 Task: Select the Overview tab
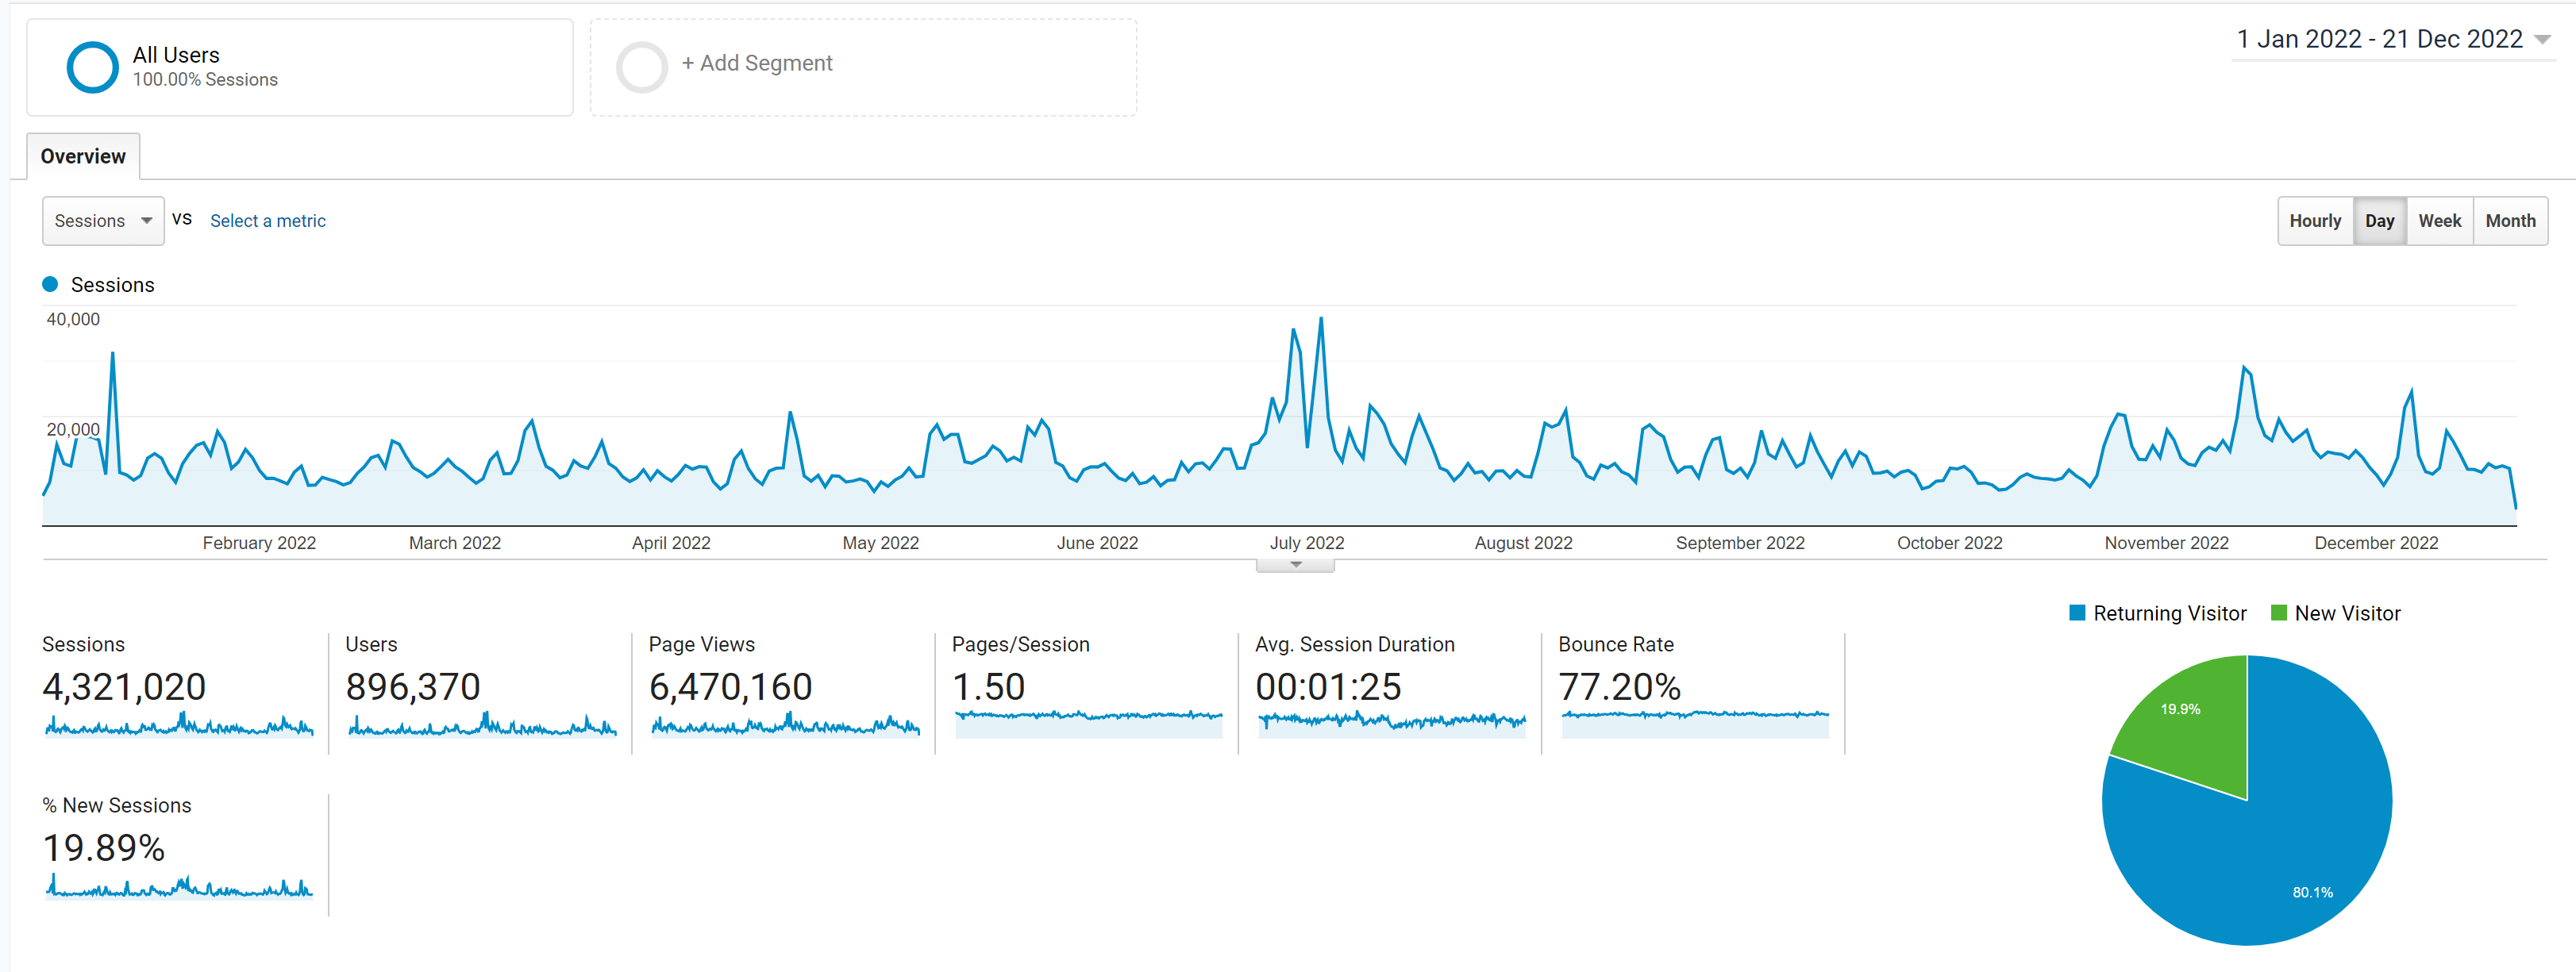[83, 157]
